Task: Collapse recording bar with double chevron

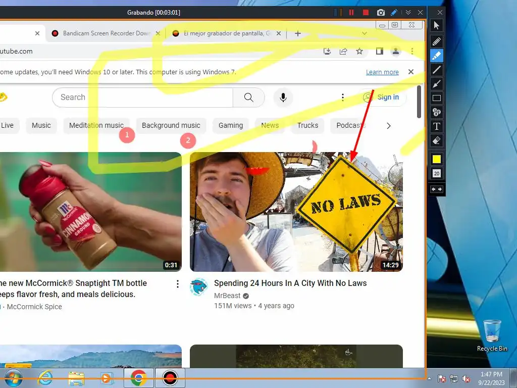Action: tap(408, 13)
